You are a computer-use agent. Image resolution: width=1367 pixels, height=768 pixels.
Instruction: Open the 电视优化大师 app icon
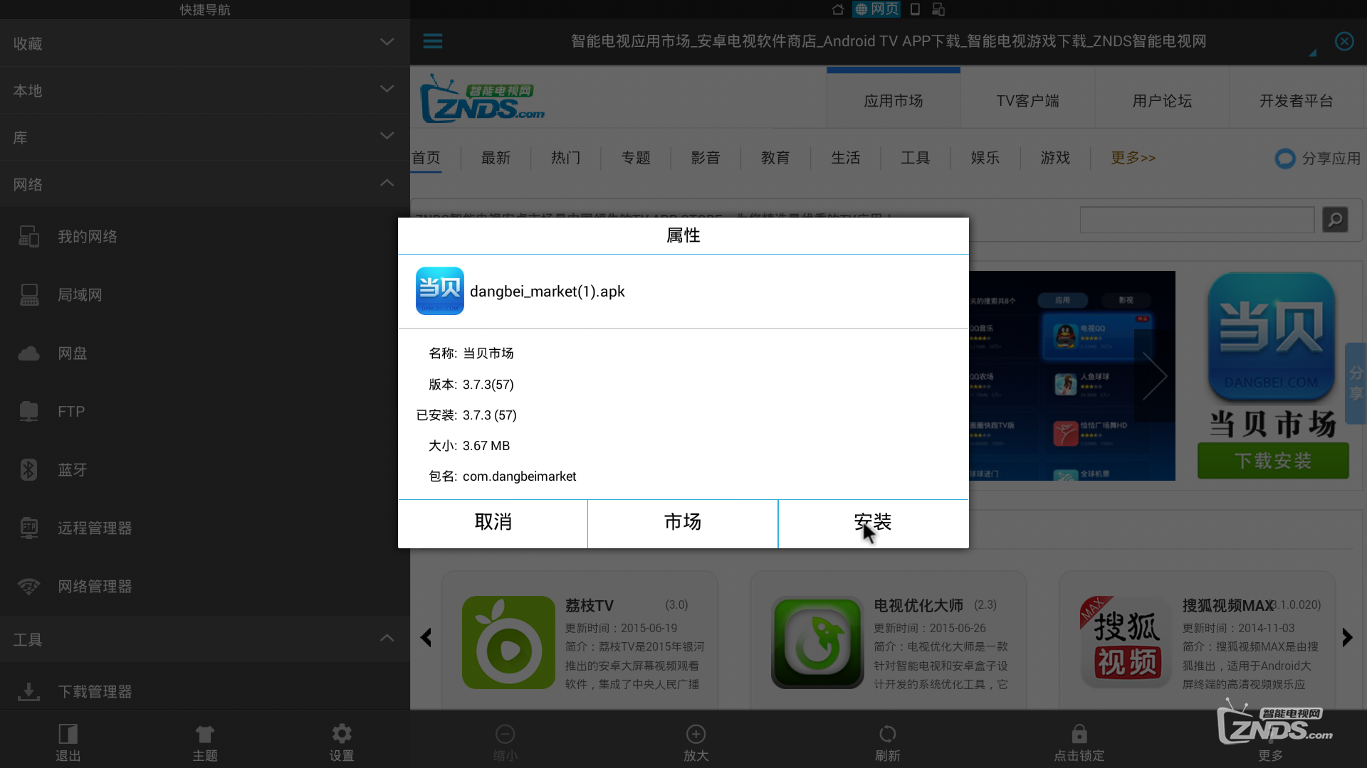pyautogui.click(x=817, y=642)
